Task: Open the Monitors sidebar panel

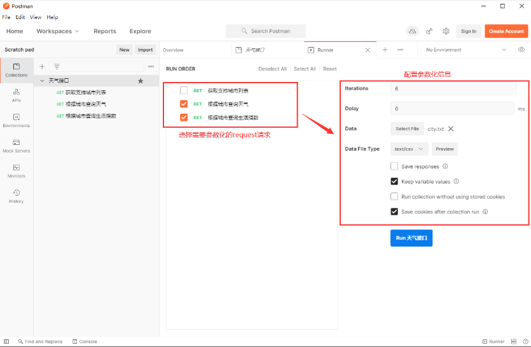Action: click(17, 171)
